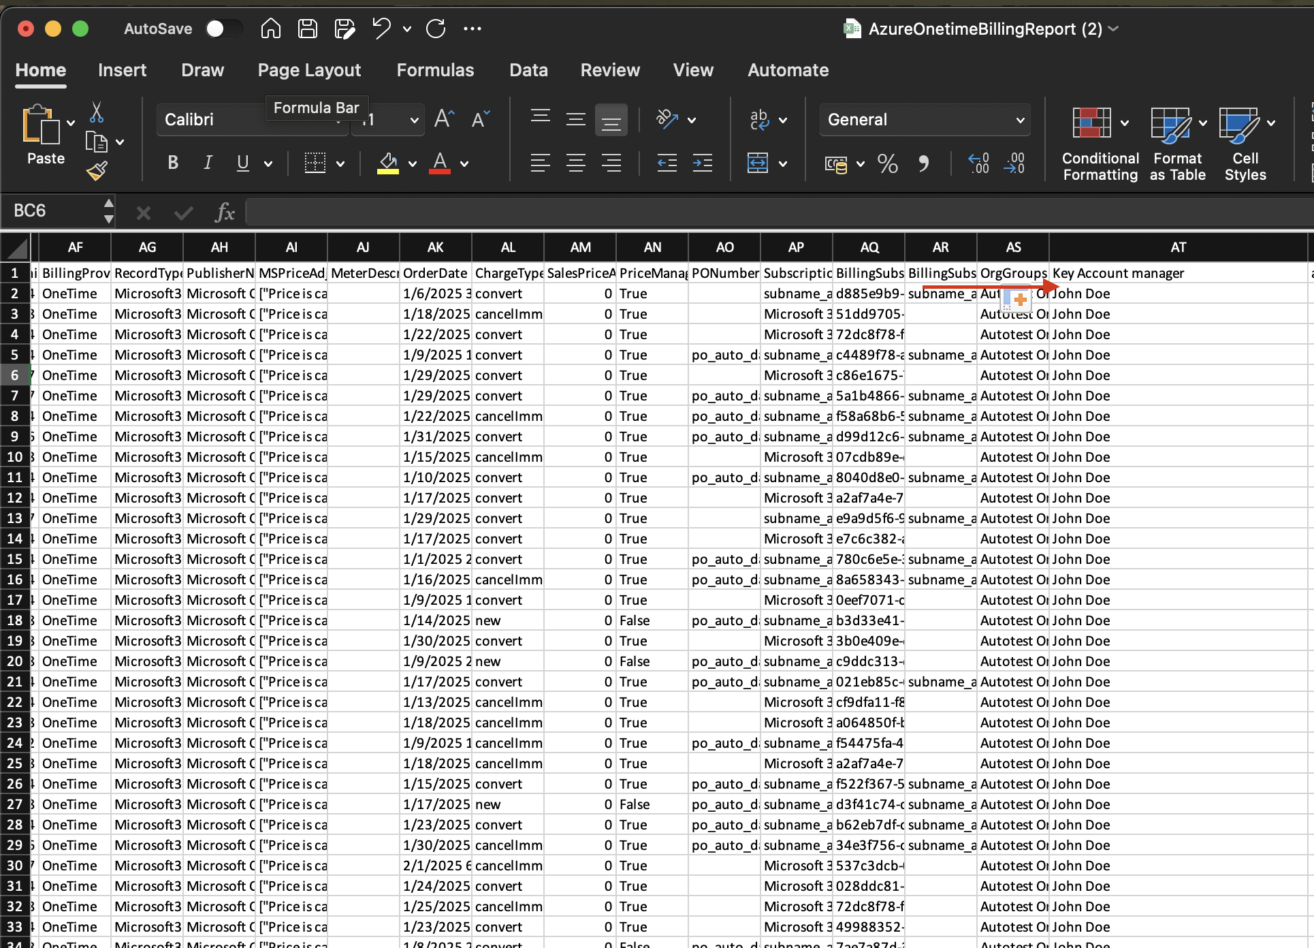Screen dimensions: 1314x948
Task: Increase the font size with the Grow Font icon
Action: click(x=443, y=119)
